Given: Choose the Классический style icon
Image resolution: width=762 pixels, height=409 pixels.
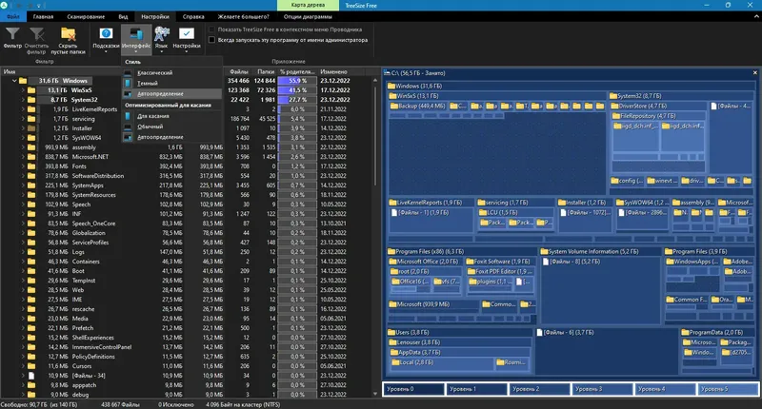Looking at the screenshot, I should tap(128, 73).
